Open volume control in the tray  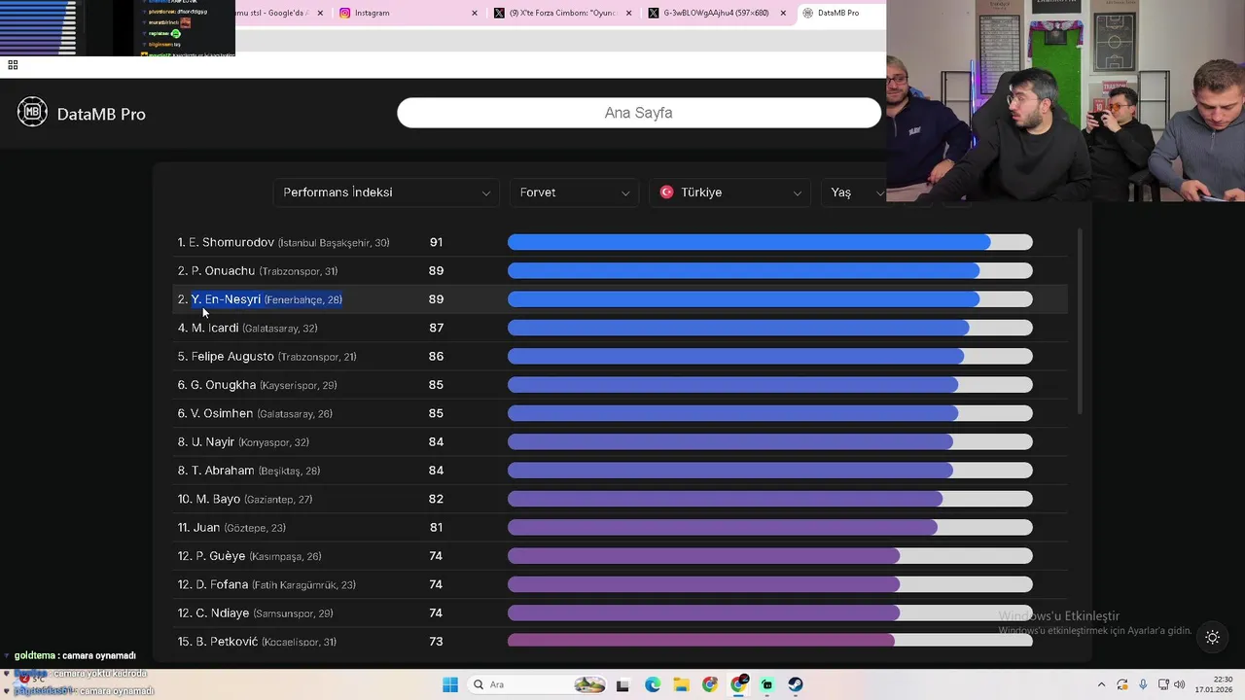click(1179, 684)
